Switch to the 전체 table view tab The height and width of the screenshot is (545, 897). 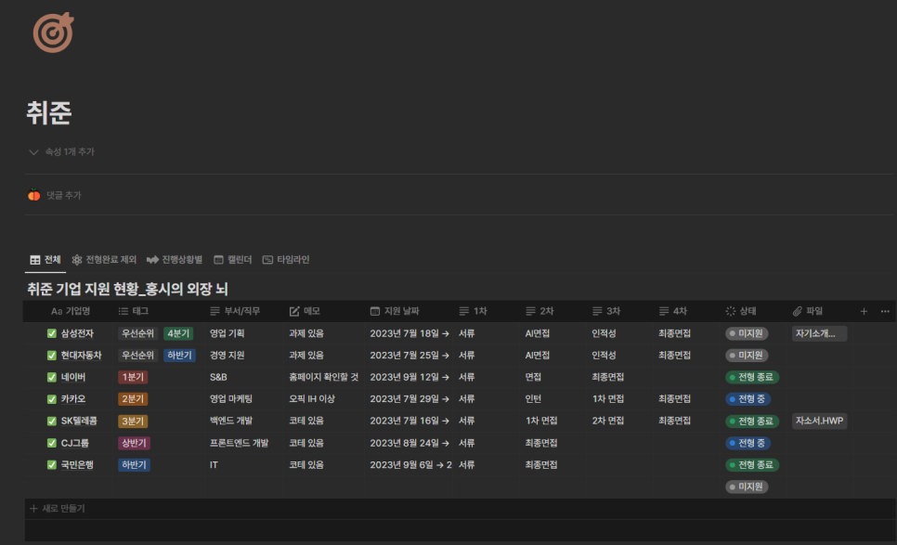[x=45, y=260]
